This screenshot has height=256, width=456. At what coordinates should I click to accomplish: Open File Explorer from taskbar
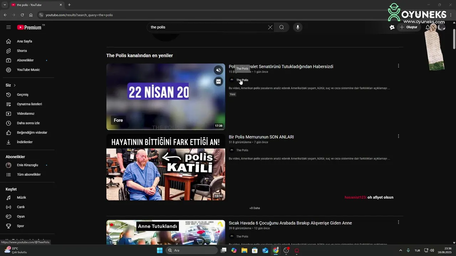[244, 250]
